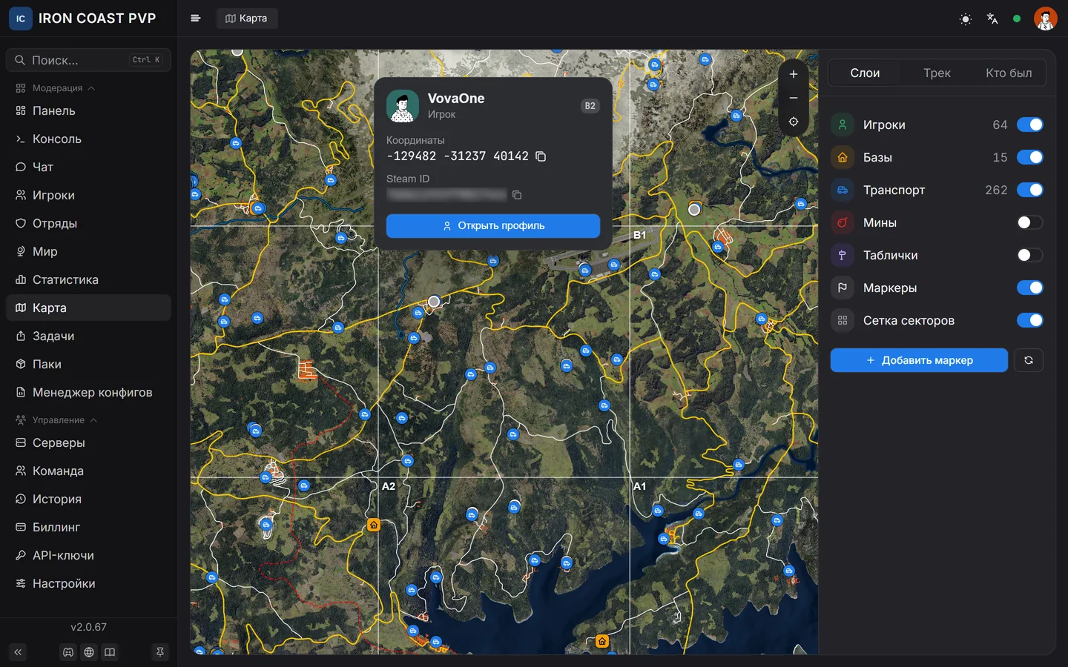
Task: Select the Слои tab
Action: coord(865,73)
